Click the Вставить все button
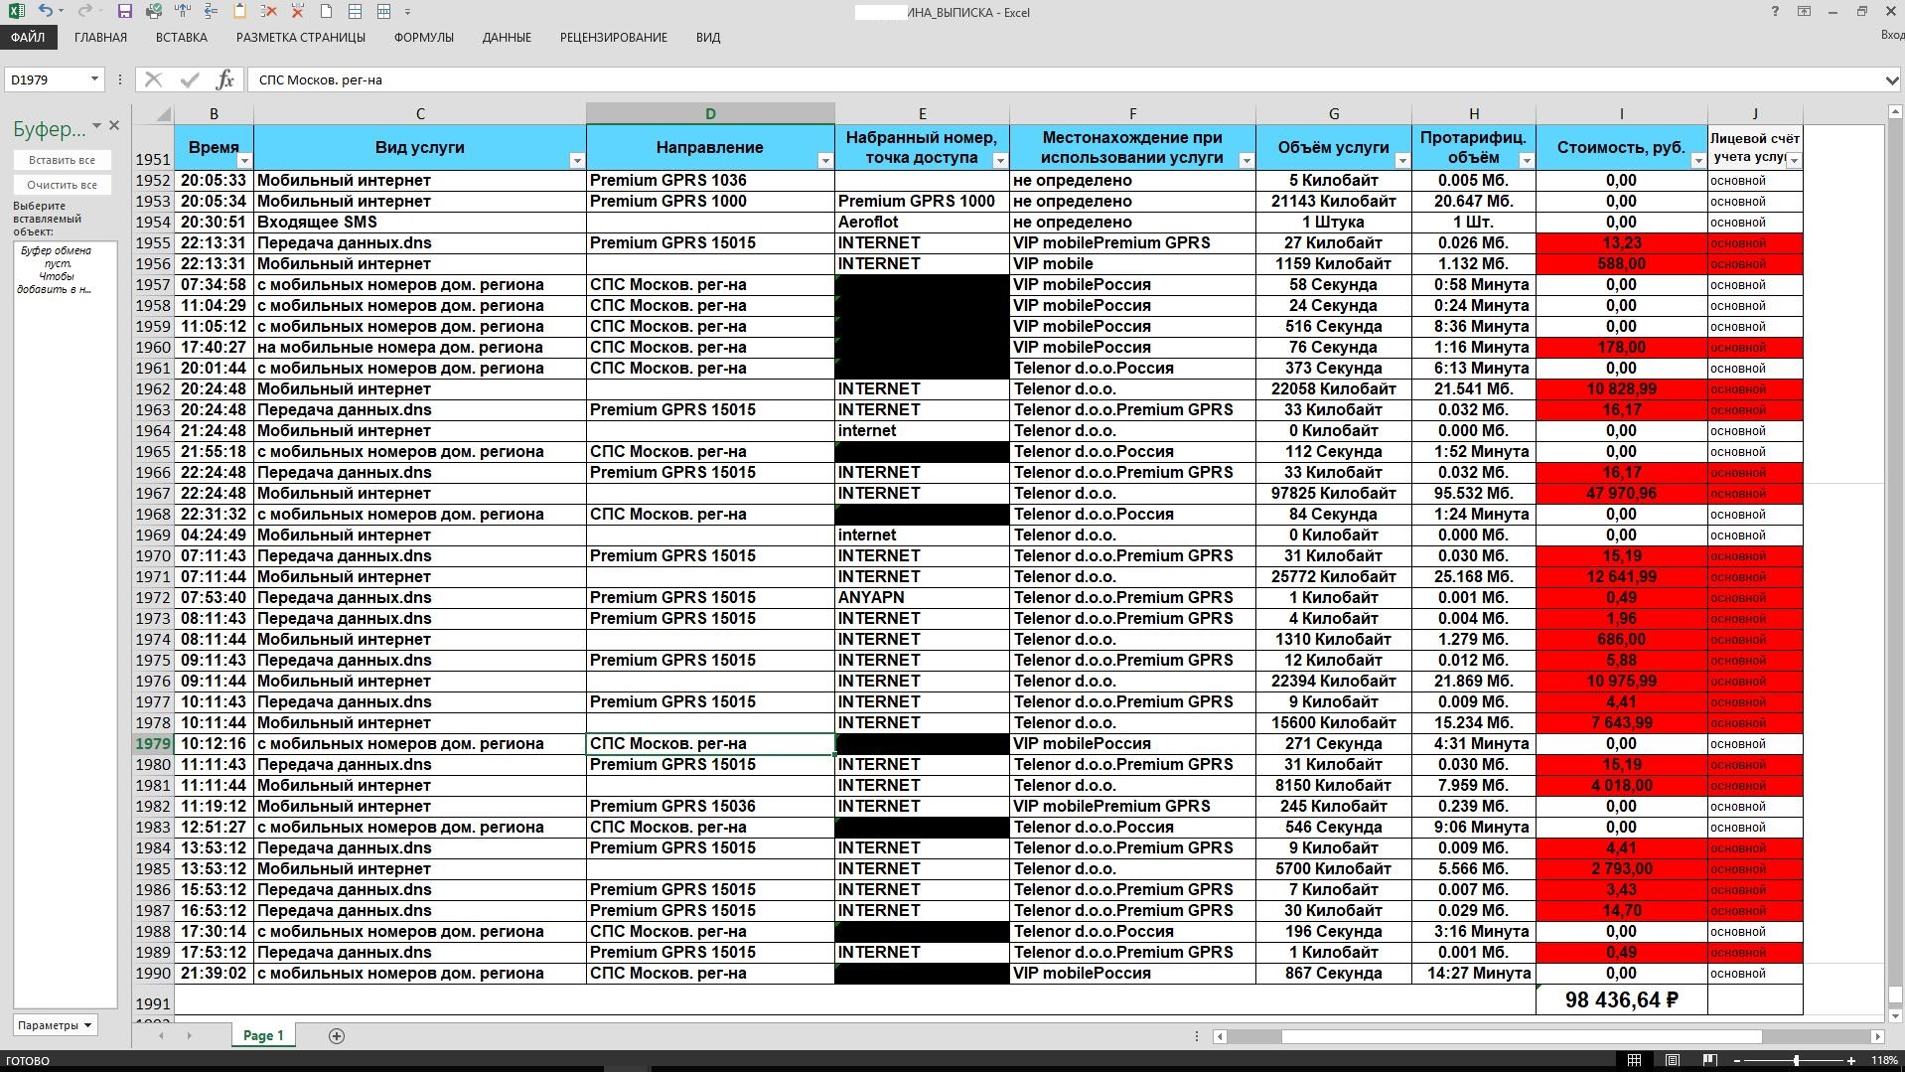The height and width of the screenshot is (1072, 1905). [x=62, y=160]
